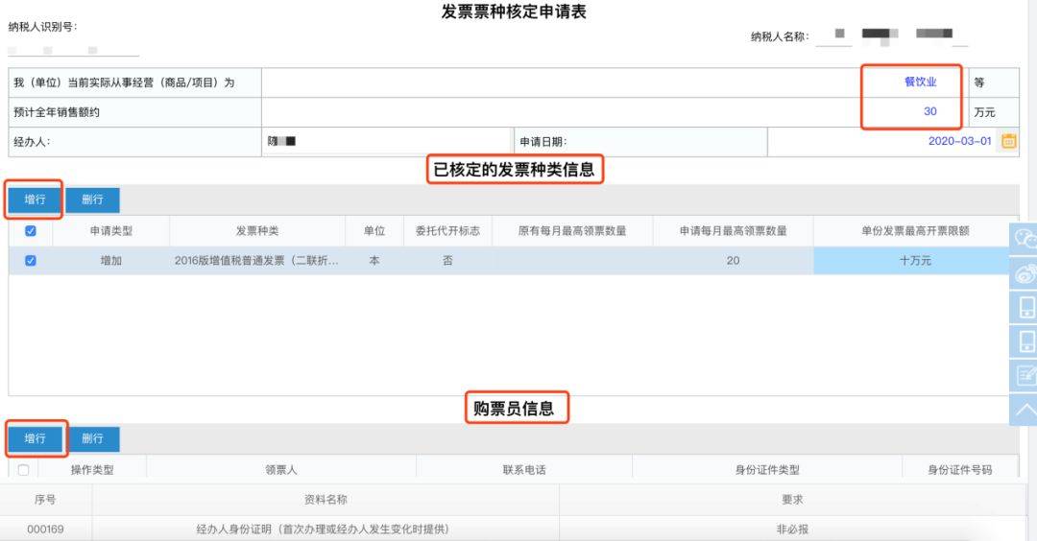Click 增行 under 已核定的发票种类信息

pos(36,200)
